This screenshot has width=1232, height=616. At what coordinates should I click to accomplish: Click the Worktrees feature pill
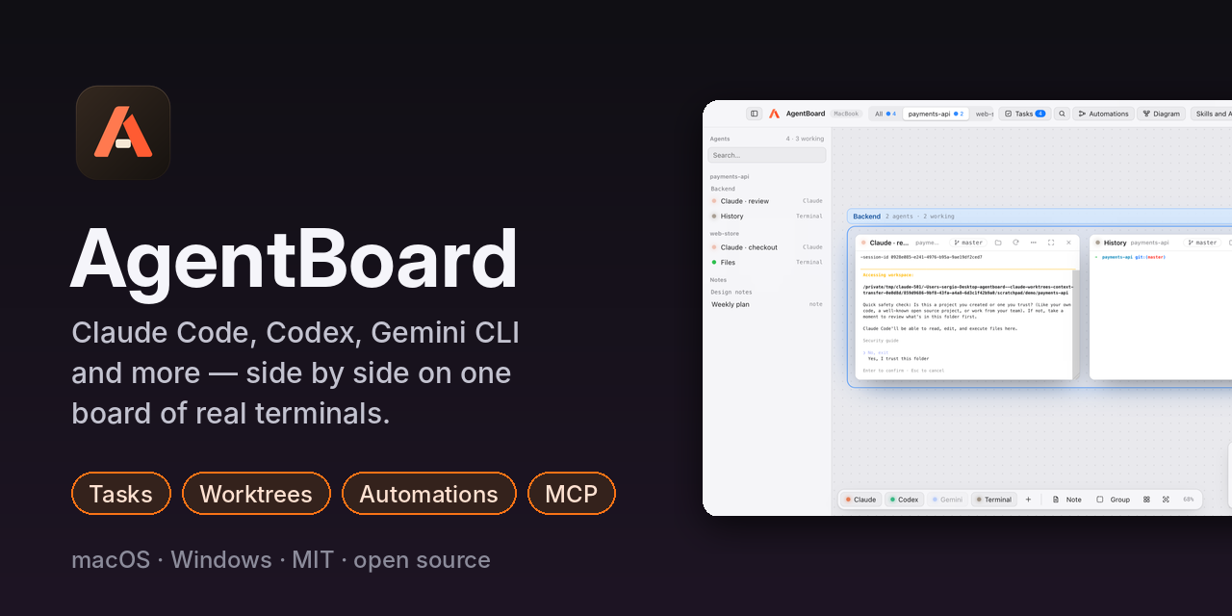pyautogui.click(x=256, y=494)
